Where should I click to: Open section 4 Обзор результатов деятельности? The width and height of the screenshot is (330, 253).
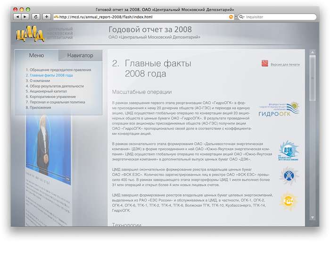coord(55,86)
